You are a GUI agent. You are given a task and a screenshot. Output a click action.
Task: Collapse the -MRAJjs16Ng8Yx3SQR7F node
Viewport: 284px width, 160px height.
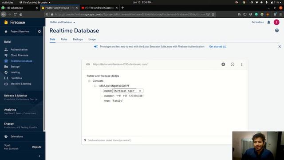coord(95,86)
